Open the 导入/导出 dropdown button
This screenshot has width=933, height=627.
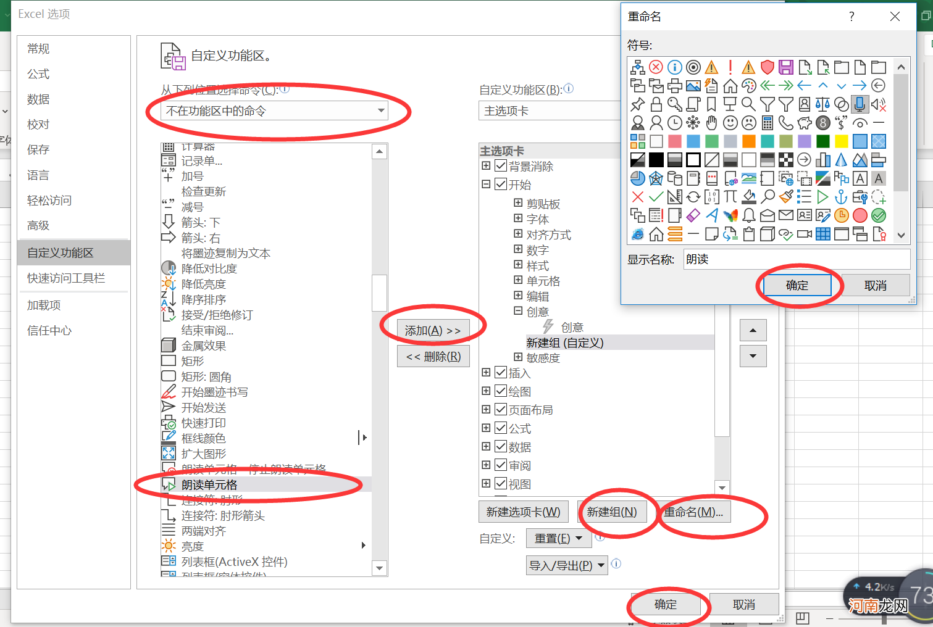coord(567,565)
